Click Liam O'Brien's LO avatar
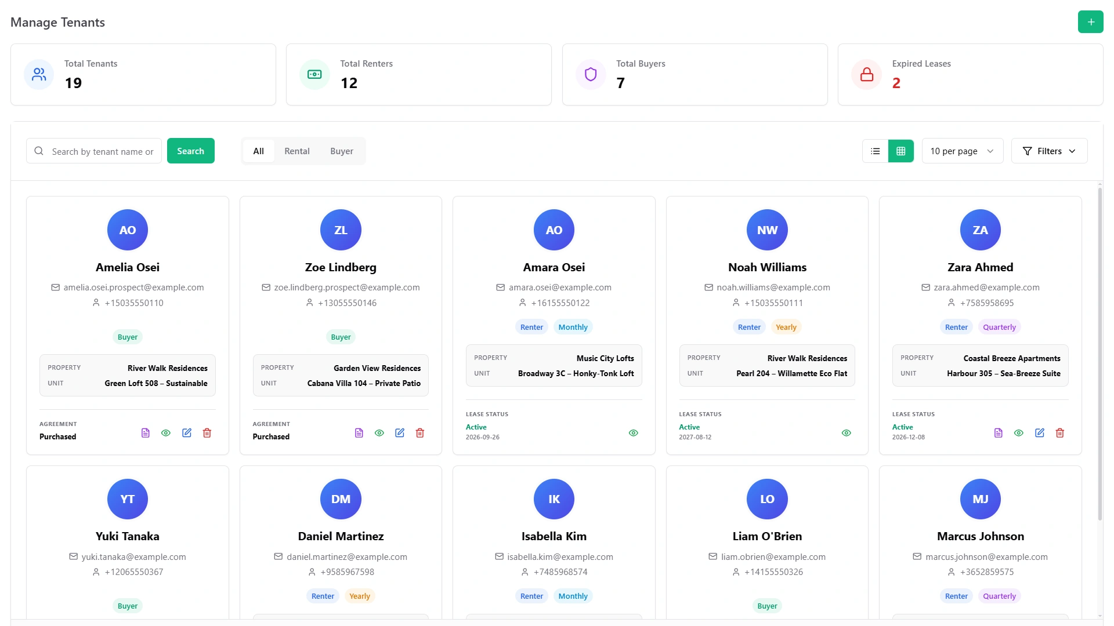 [767, 499]
